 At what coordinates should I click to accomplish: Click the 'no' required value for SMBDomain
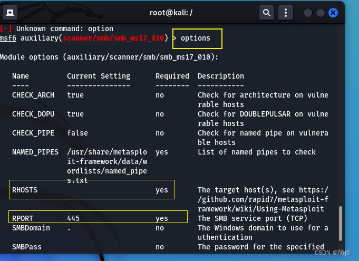[160, 228]
